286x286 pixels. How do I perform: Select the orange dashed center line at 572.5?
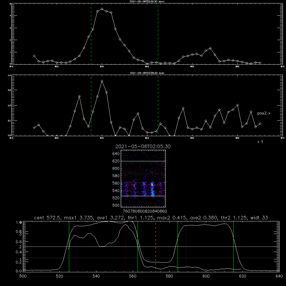156,247
